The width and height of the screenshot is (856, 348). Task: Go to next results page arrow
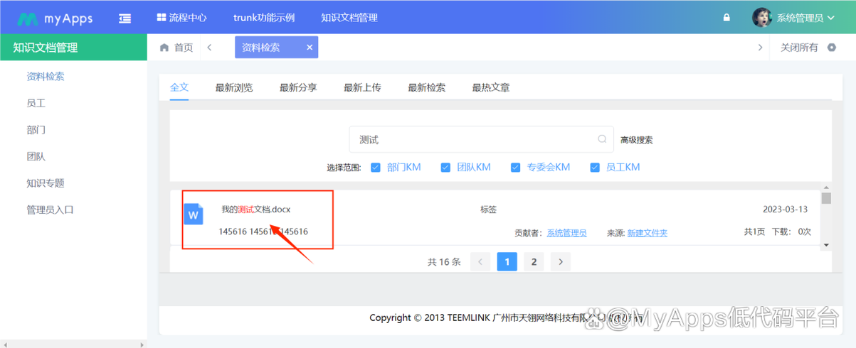tap(561, 262)
